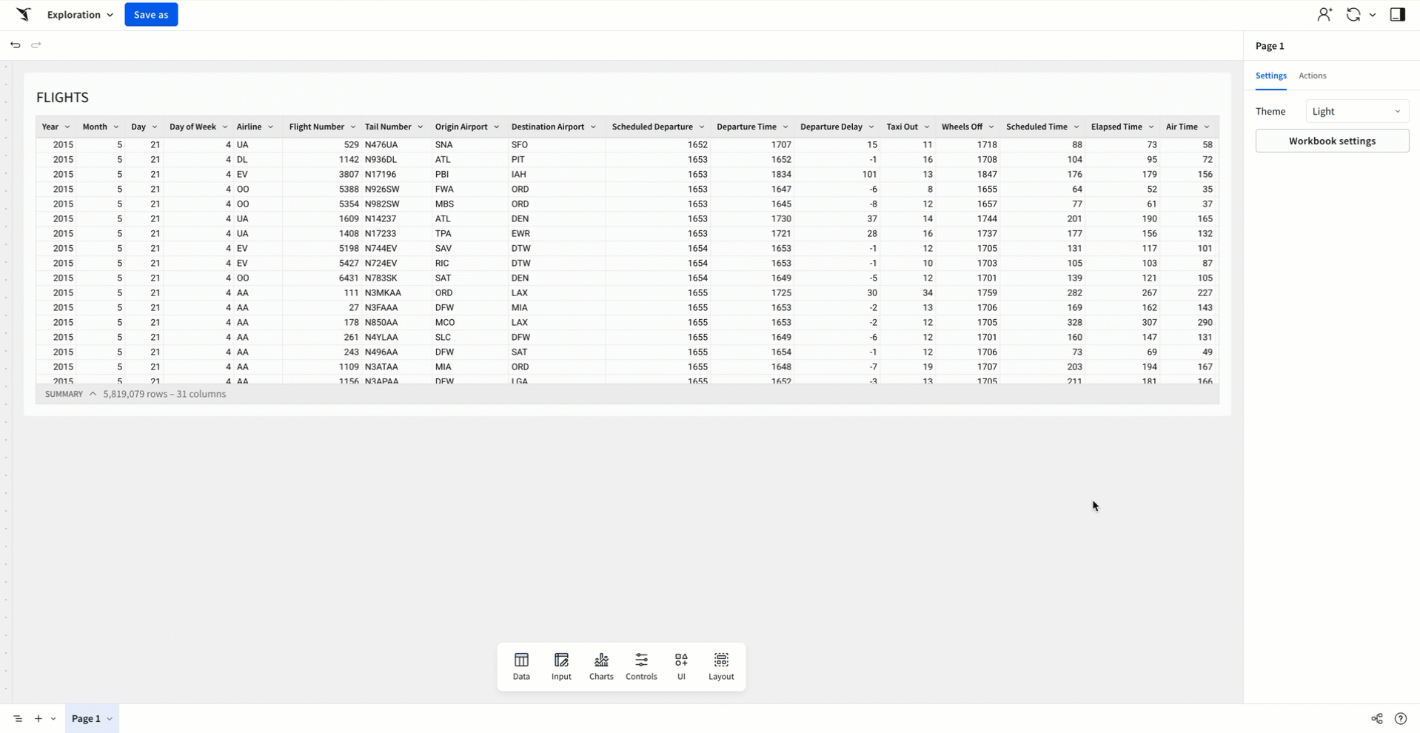Viewport: 1420px width, 733px height.
Task: Click the refresh data icon
Action: click(1353, 15)
